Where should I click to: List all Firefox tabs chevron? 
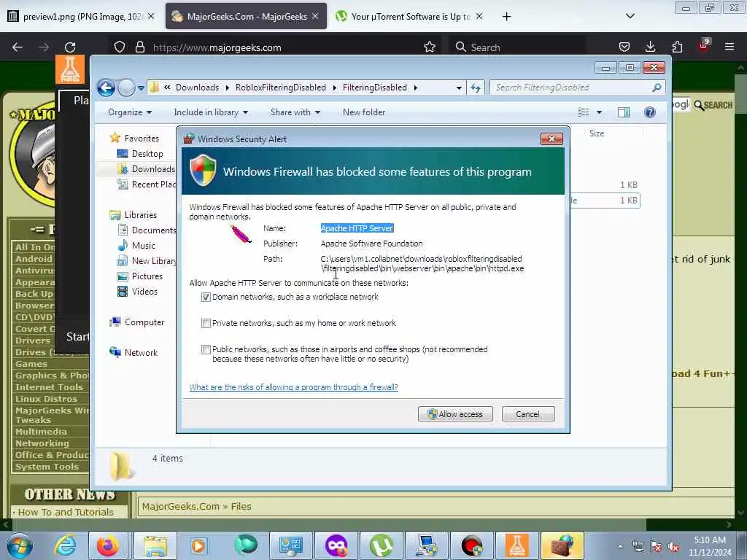[x=630, y=16]
